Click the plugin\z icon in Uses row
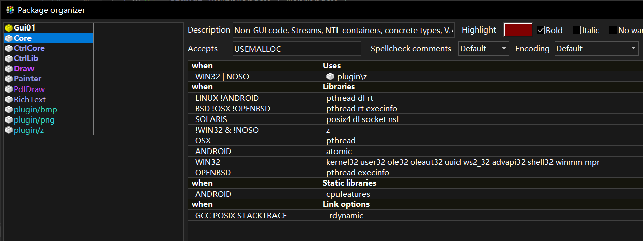 pyautogui.click(x=330, y=76)
